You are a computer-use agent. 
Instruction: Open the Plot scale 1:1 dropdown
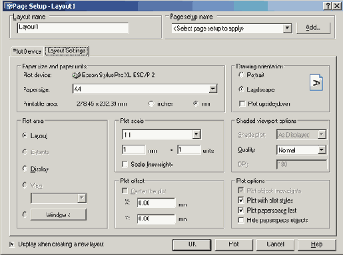(x=196, y=134)
